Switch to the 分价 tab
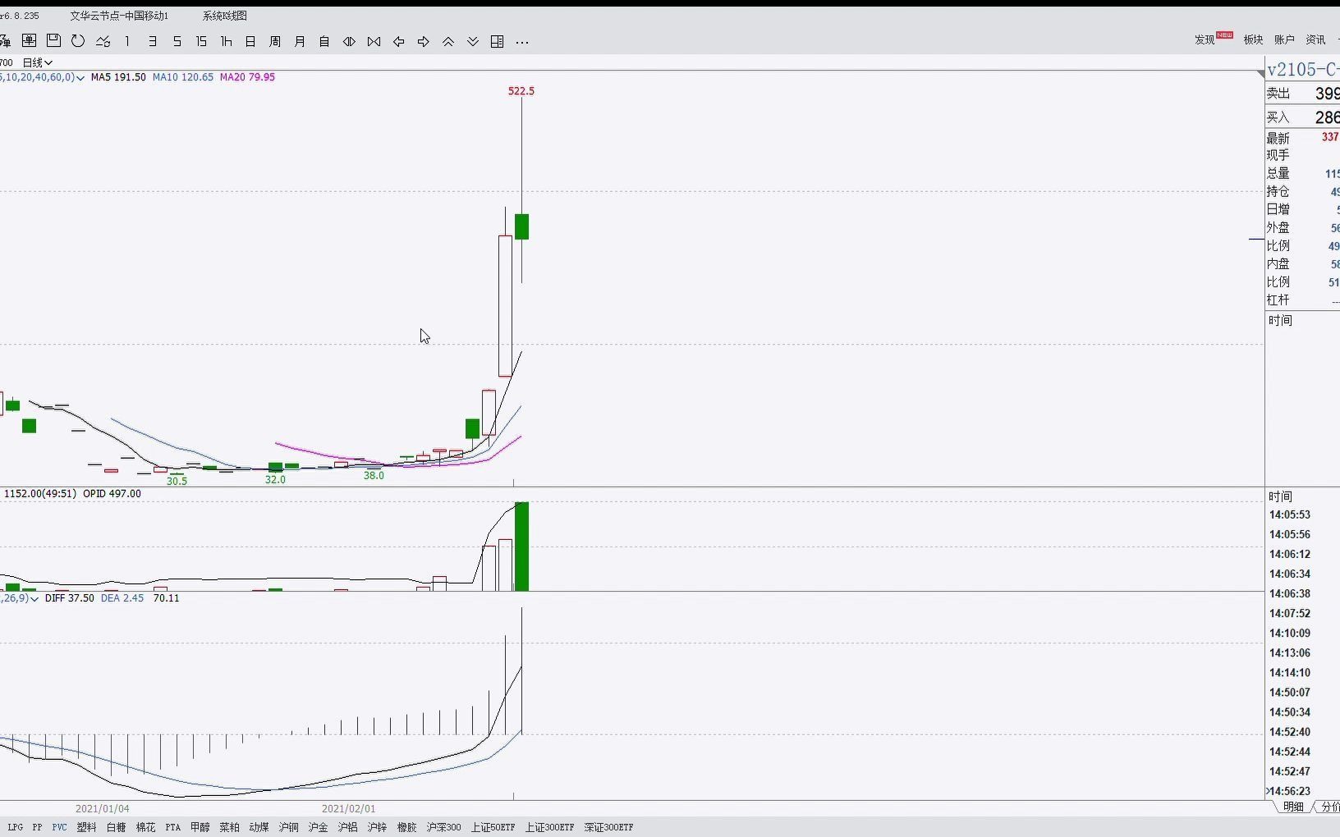The width and height of the screenshot is (1340, 837). 1329,807
